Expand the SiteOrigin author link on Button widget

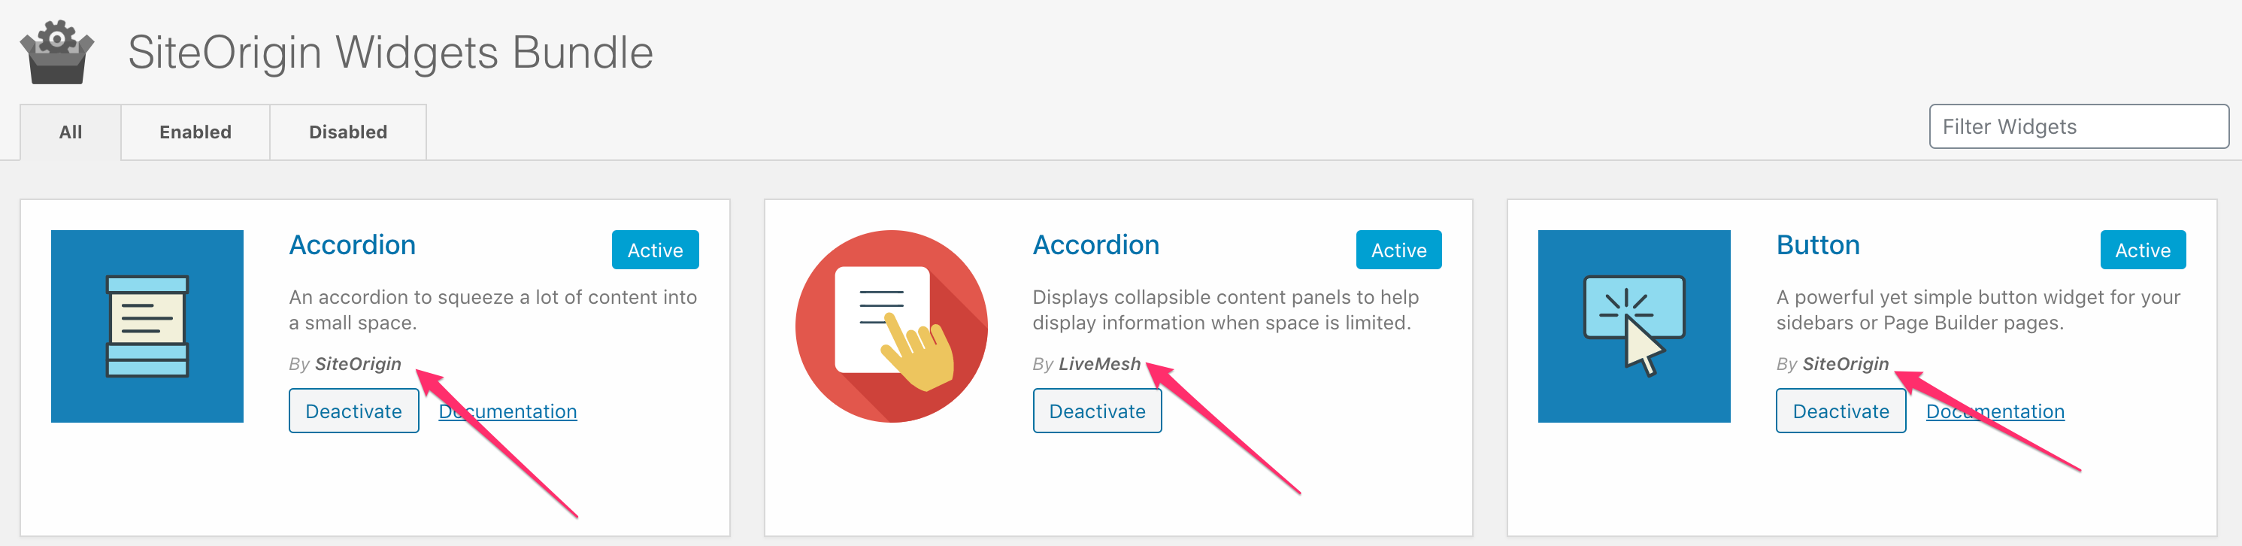(x=1846, y=363)
